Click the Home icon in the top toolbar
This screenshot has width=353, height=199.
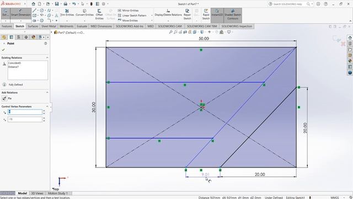[x=33, y=4]
